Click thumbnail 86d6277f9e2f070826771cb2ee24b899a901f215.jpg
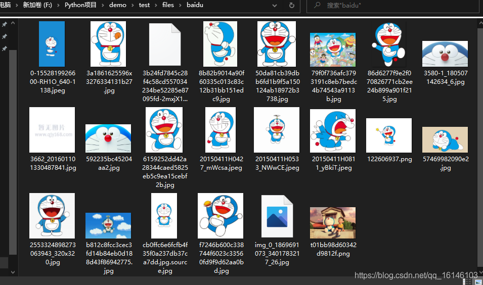 pos(389,44)
